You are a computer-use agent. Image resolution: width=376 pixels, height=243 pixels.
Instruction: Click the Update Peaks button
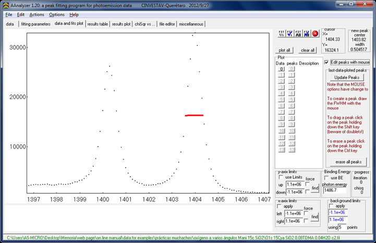pos(347,77)
